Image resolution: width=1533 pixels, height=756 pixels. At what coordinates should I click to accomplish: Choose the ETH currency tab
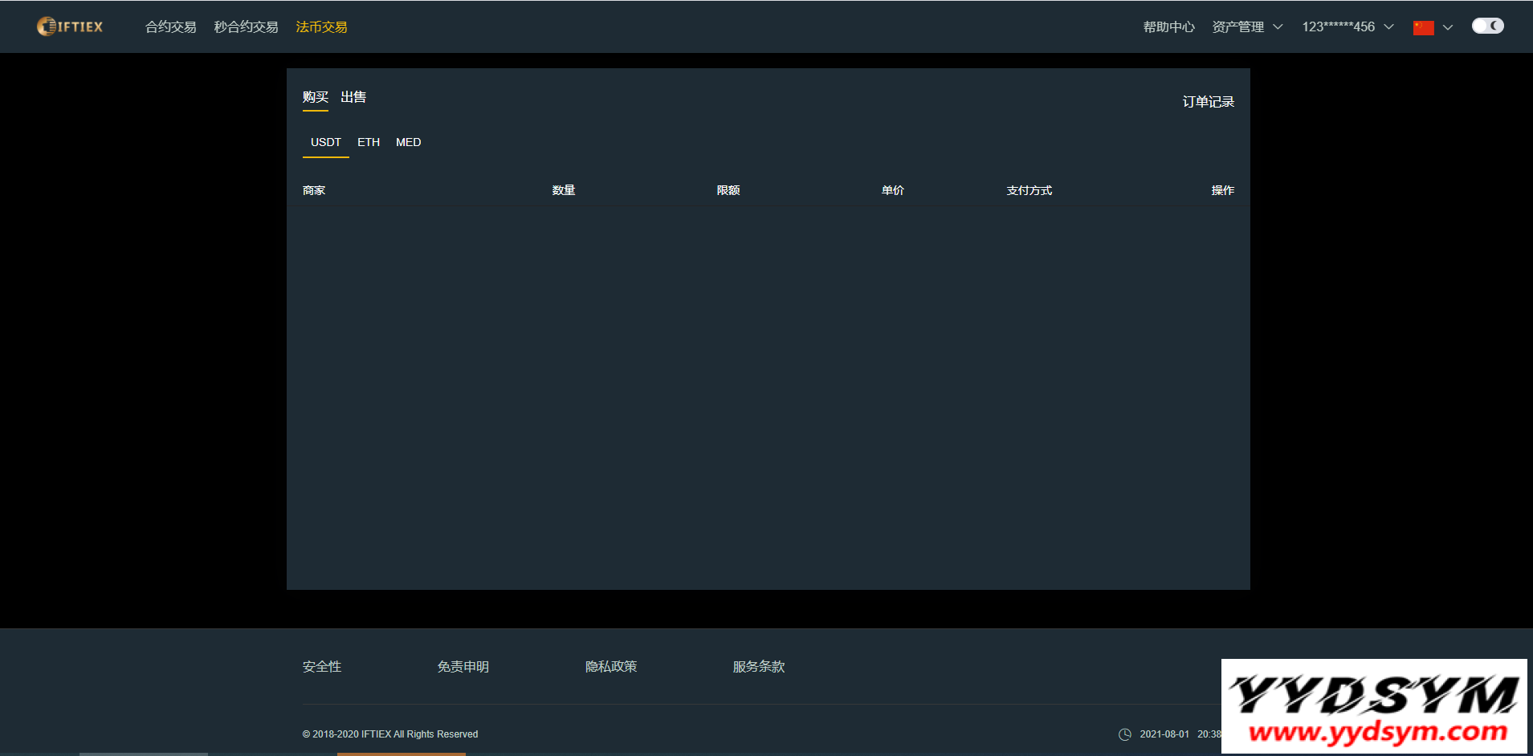(369, 142)
